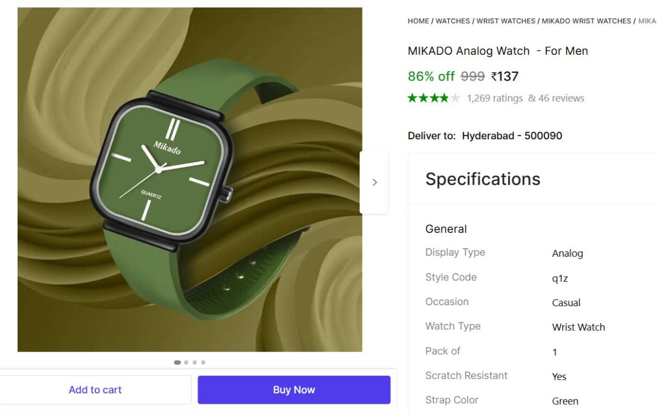Open the WRIST WATCHES breadcrumb

[x=506, y=21]
